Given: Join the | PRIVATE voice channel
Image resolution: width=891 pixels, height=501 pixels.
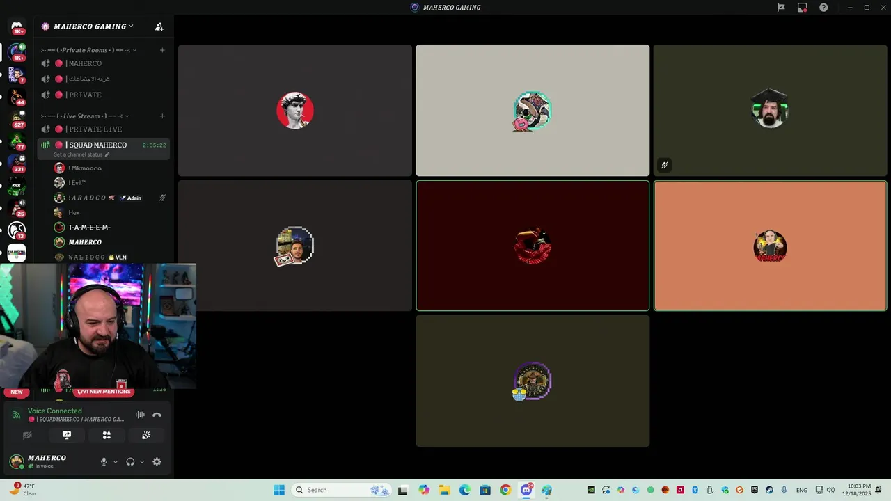Looking at the screenshot, I should (x=104, y=95).
